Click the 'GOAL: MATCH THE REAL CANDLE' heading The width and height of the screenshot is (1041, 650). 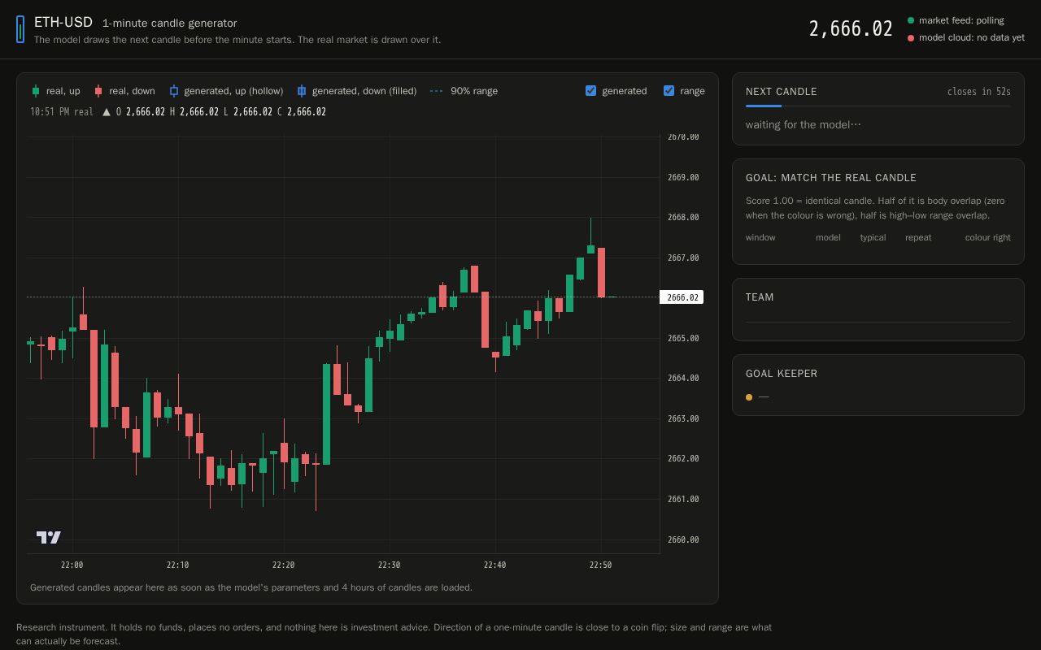coord(831,178)
